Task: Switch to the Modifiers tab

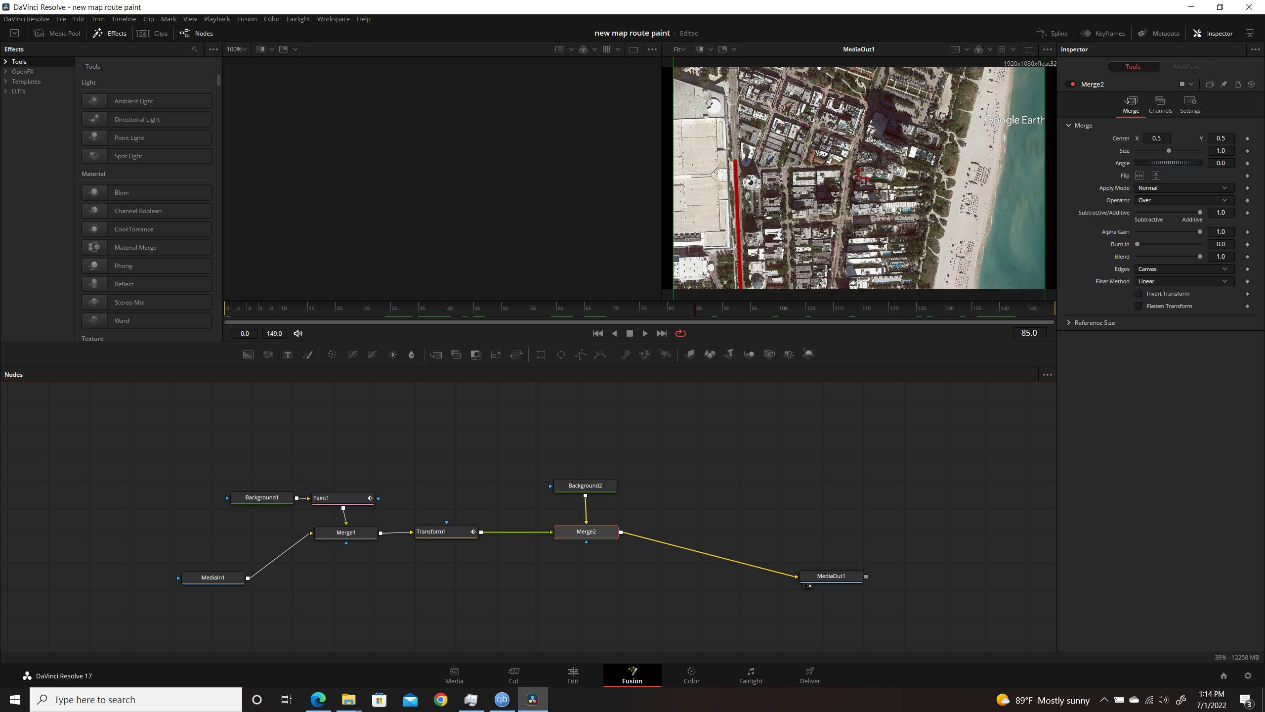Action: pos(1186,67)
